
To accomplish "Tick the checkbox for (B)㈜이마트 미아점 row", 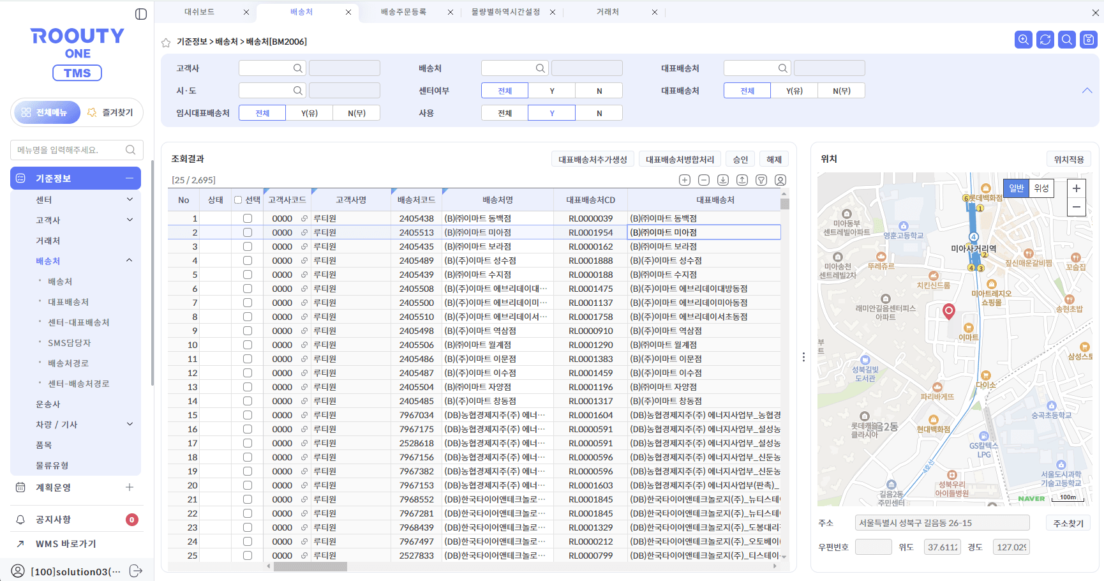I will click(x=248, y=232).
